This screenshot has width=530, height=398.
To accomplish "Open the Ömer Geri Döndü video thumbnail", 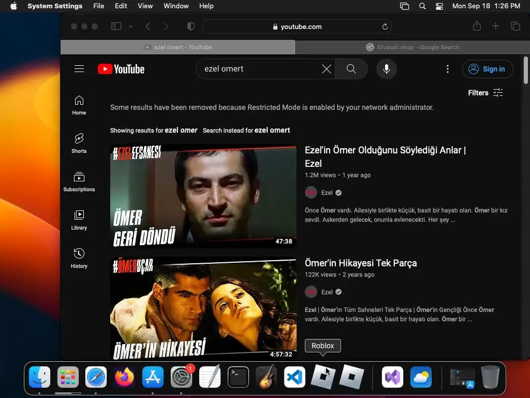I will tap(203, 196).
